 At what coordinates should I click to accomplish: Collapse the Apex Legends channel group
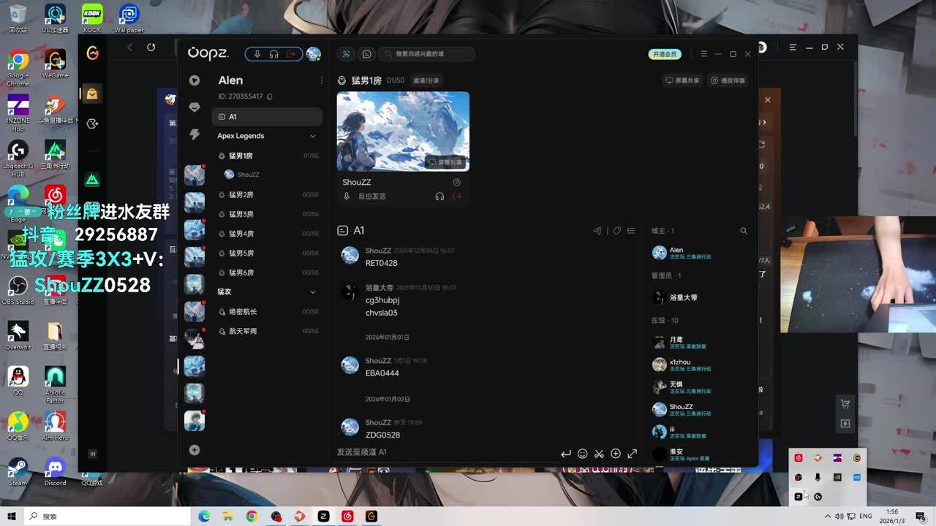313,136
